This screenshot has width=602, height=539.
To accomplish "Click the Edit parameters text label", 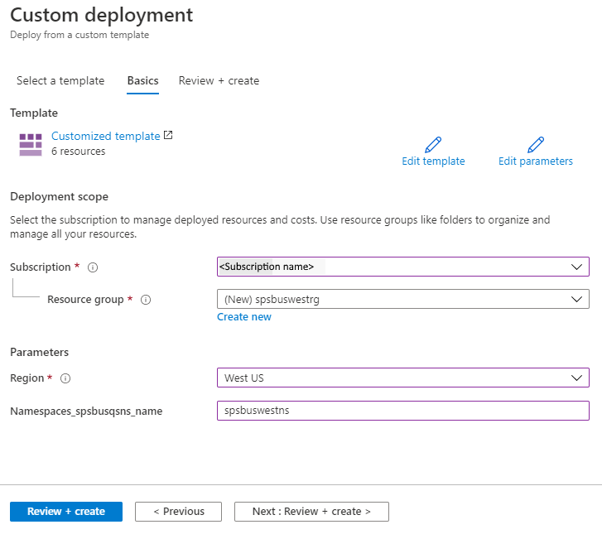I will tap(536, 161).
